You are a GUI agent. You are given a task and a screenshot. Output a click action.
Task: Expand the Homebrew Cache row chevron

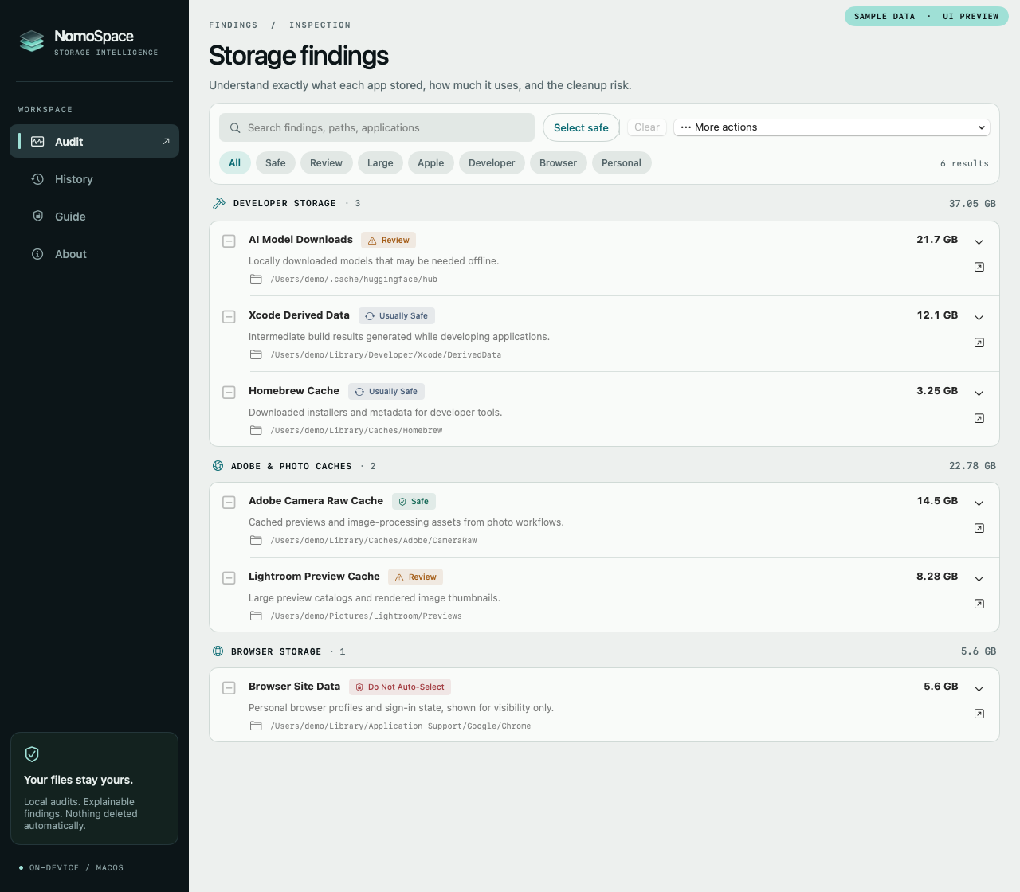click(x=979, y=393)
